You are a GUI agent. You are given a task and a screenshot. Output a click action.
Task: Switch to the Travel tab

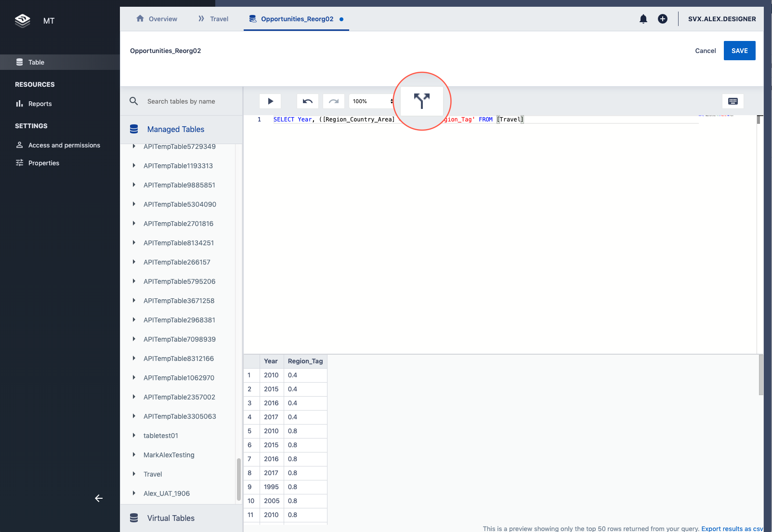pyautogui.click(x=213, y=19)
